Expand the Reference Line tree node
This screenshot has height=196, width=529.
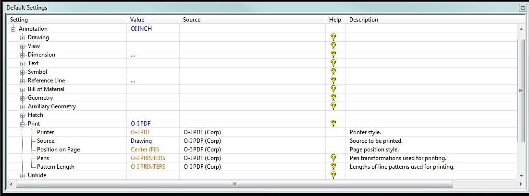pos(22,81)
